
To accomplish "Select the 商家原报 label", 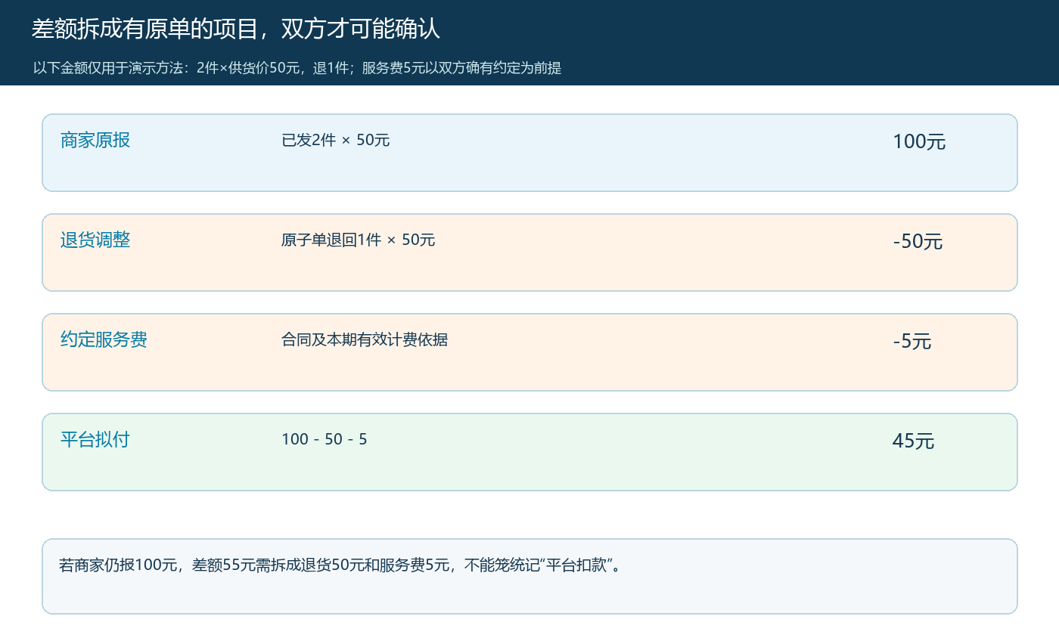I will pos(95,140).
